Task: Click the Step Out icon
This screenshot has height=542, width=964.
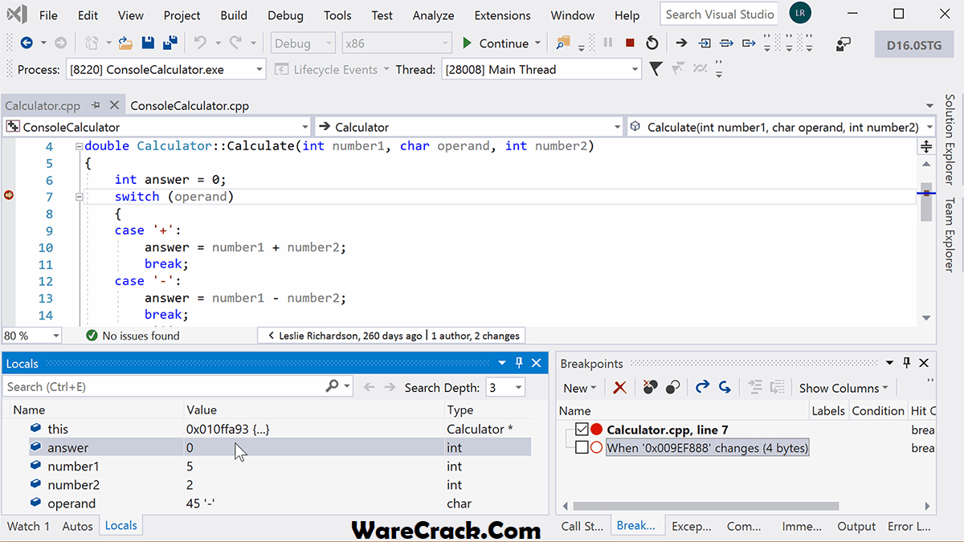Action: point(749,43)
